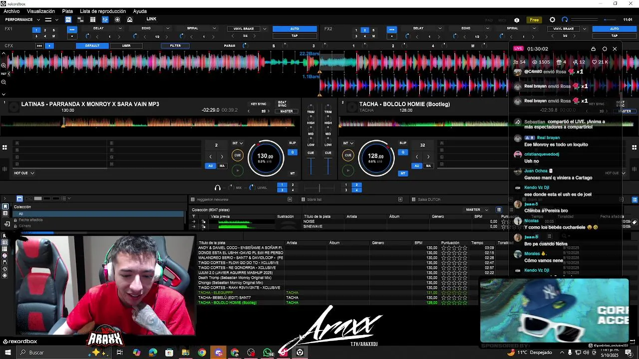Image resolution: width=639 pixels, height=359 pixels.
Task: Show the grid pads view icon
Action: 93,19
